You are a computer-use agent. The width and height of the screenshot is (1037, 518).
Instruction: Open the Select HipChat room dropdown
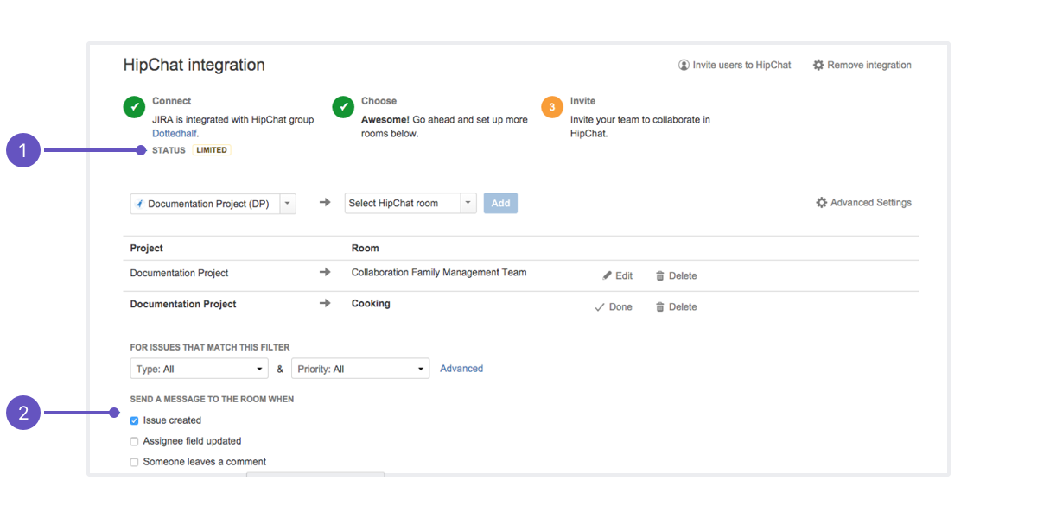(410, 203)
